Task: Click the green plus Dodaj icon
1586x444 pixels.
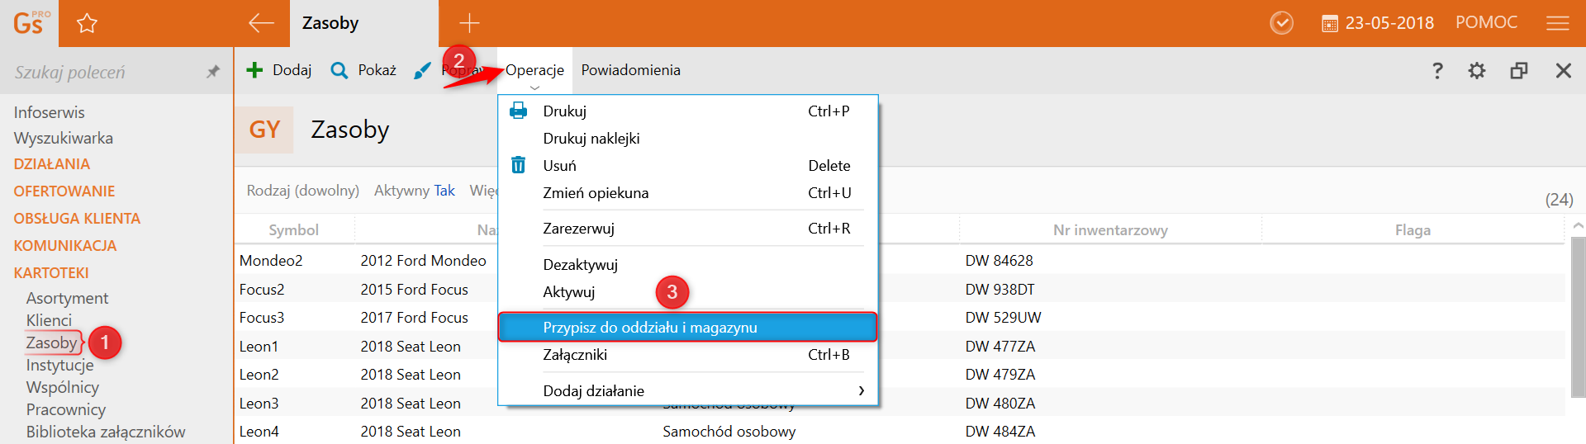Action: 254,70
